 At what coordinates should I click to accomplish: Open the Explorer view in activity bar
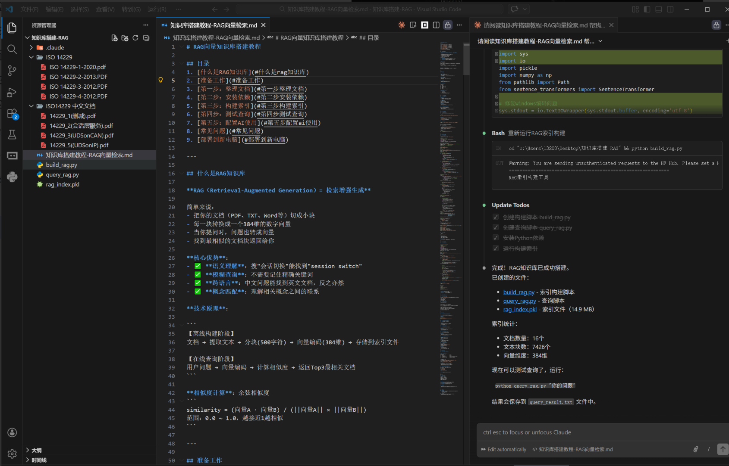coord(12,28)
